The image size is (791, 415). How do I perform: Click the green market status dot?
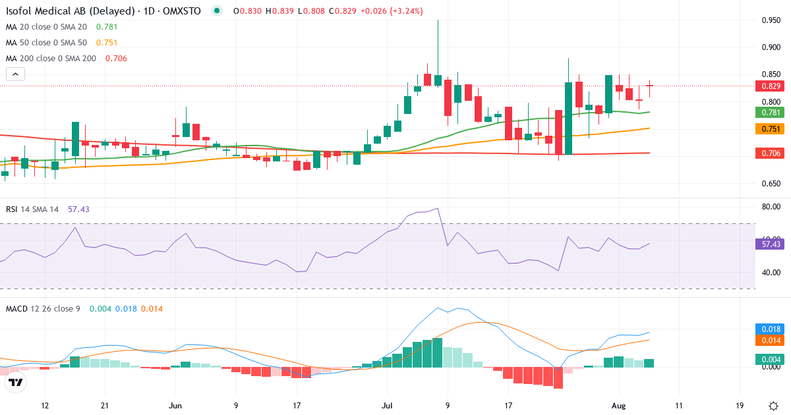(x=216, y=11)
